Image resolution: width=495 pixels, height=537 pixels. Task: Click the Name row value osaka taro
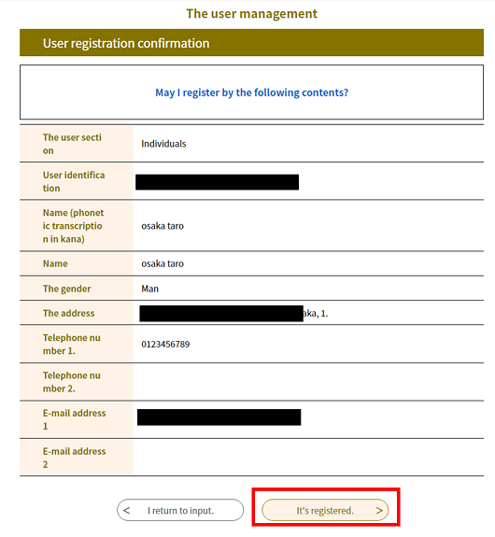pos(163,263)
